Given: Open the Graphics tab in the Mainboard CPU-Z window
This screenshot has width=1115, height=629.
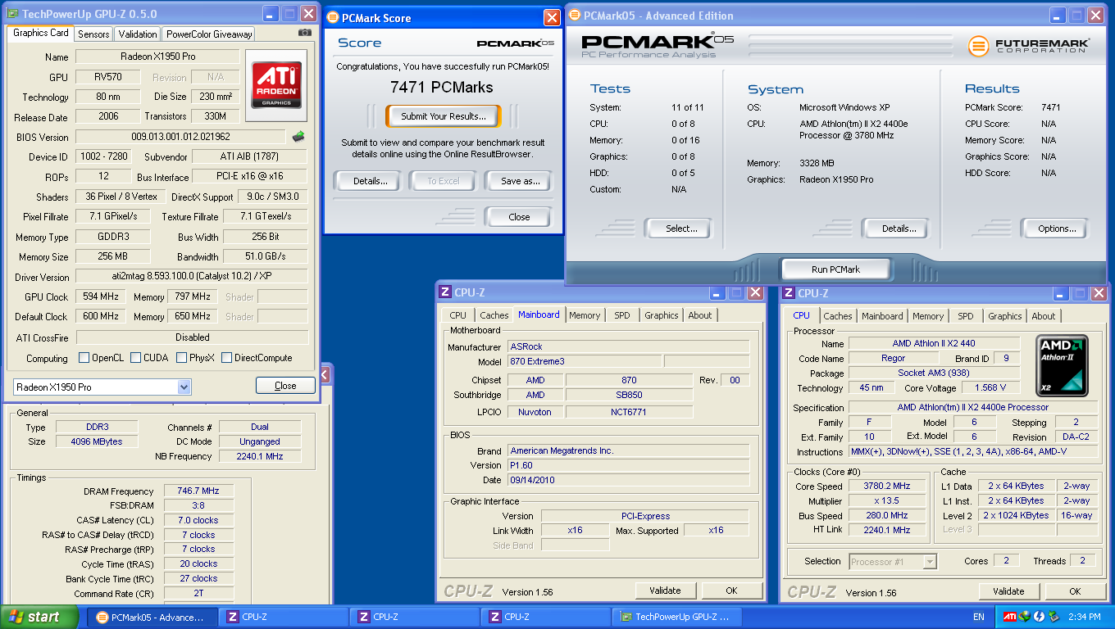Looking at the screenshot, I should point(662,315).
